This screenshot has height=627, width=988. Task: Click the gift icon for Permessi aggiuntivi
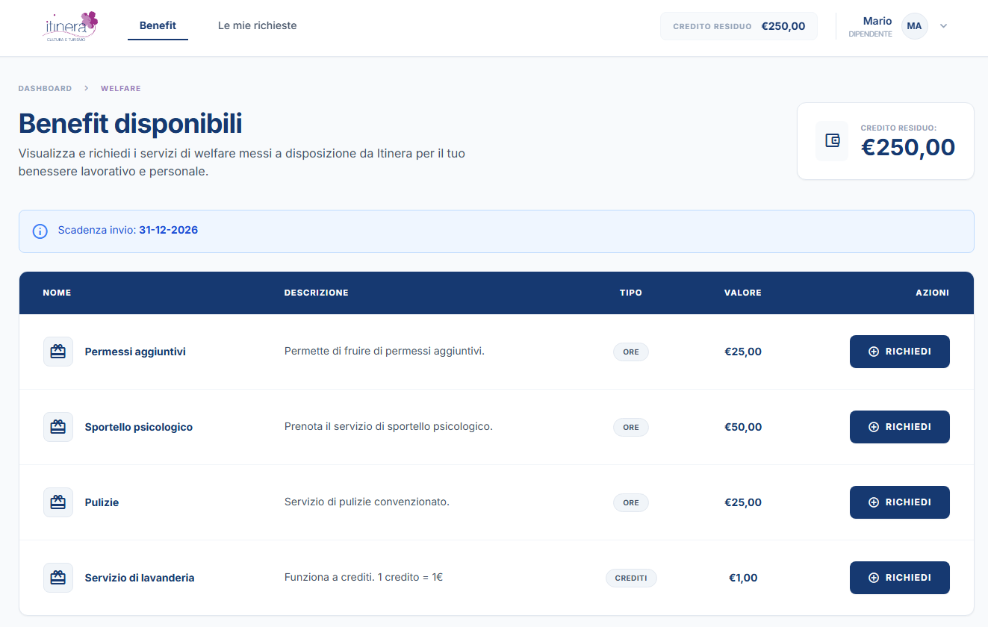coord(58,352)
